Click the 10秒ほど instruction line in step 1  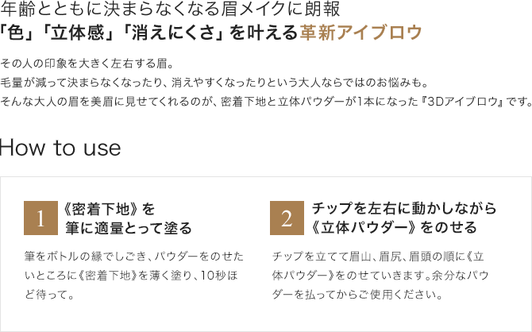pos(131,276)
